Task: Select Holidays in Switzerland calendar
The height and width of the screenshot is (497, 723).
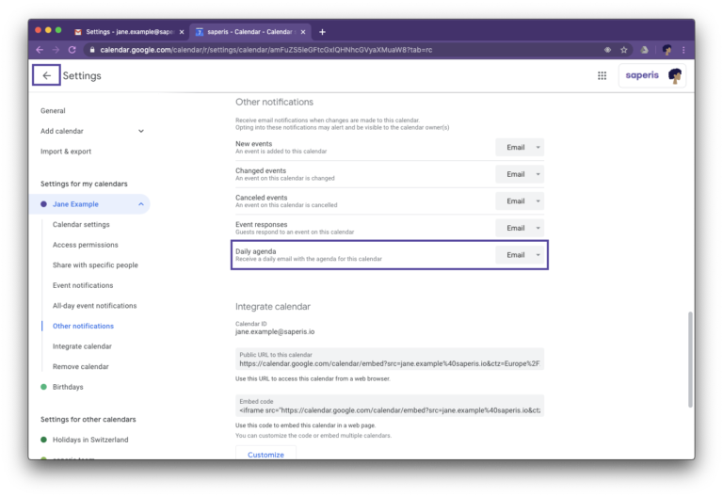Action: pos(90,440)
